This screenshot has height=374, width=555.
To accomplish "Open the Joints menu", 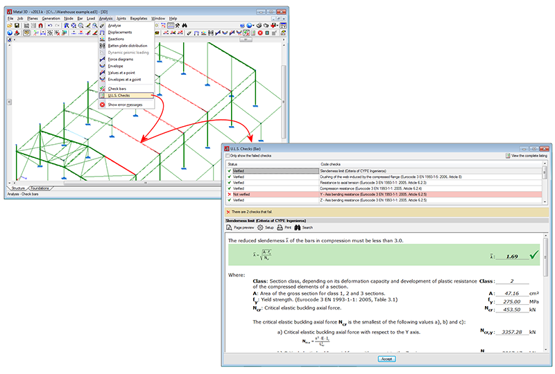I will click(x=121, y=19).
